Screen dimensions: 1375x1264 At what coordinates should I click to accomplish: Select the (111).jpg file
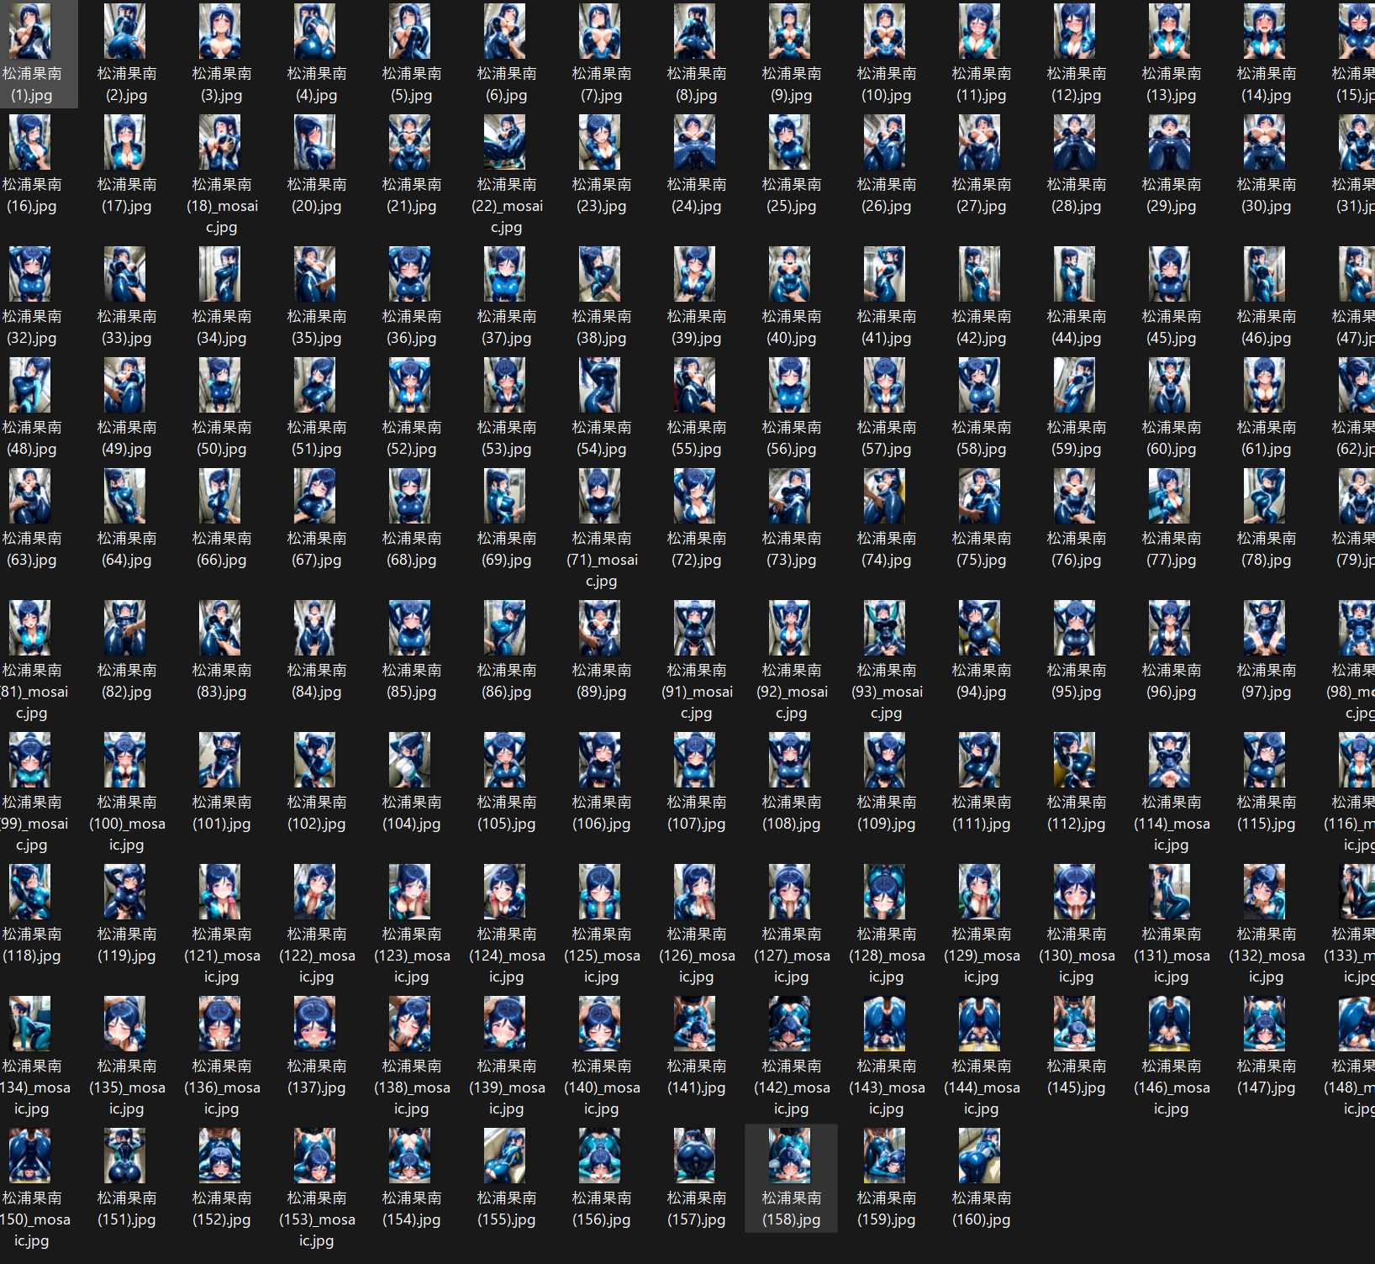981,782
